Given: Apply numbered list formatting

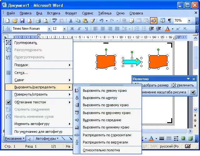Looking at the screenshot, I should pos(137,29).
